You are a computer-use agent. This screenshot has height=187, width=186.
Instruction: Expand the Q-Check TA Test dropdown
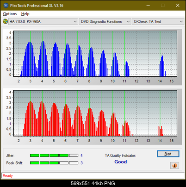(x=158, y=22)
